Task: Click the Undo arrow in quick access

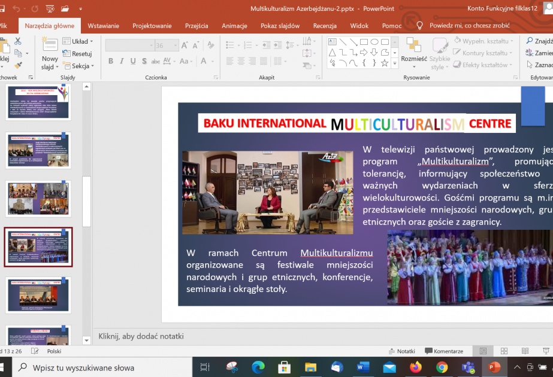Action: (16, 8)
